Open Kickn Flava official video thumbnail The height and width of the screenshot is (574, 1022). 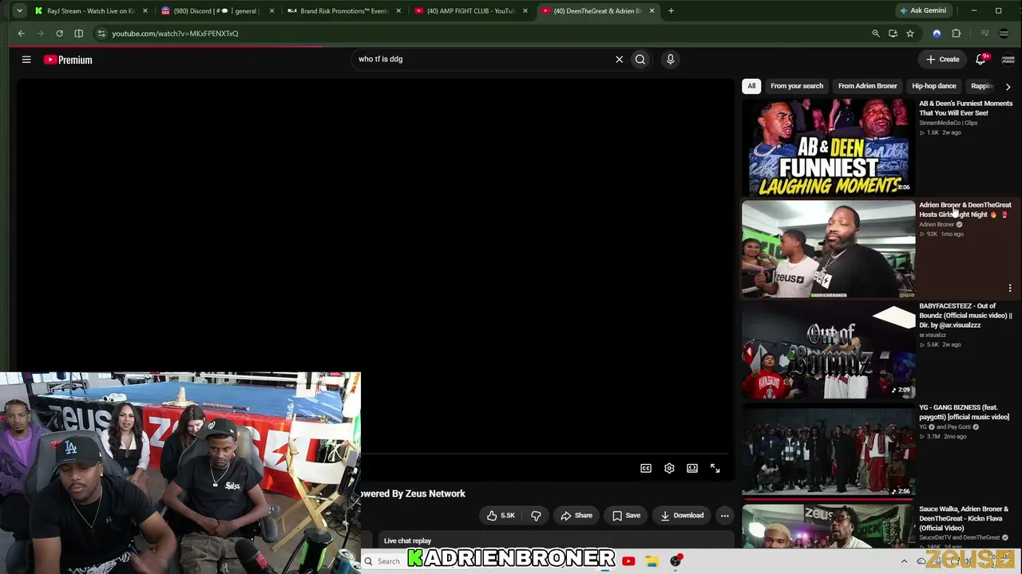828,527
